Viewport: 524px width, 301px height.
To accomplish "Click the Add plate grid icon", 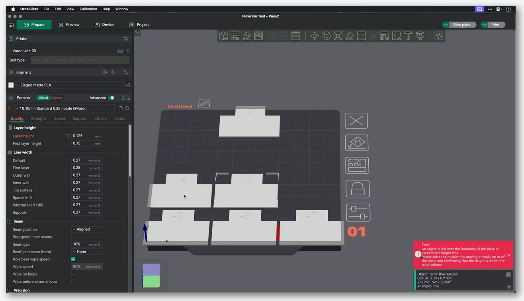I will [x=235, y=36].
